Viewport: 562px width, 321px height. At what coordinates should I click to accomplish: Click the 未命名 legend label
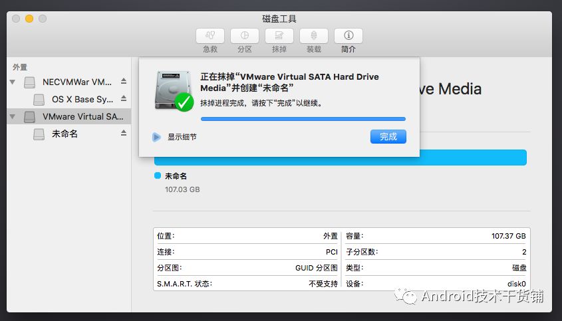[x=176, y=176]
